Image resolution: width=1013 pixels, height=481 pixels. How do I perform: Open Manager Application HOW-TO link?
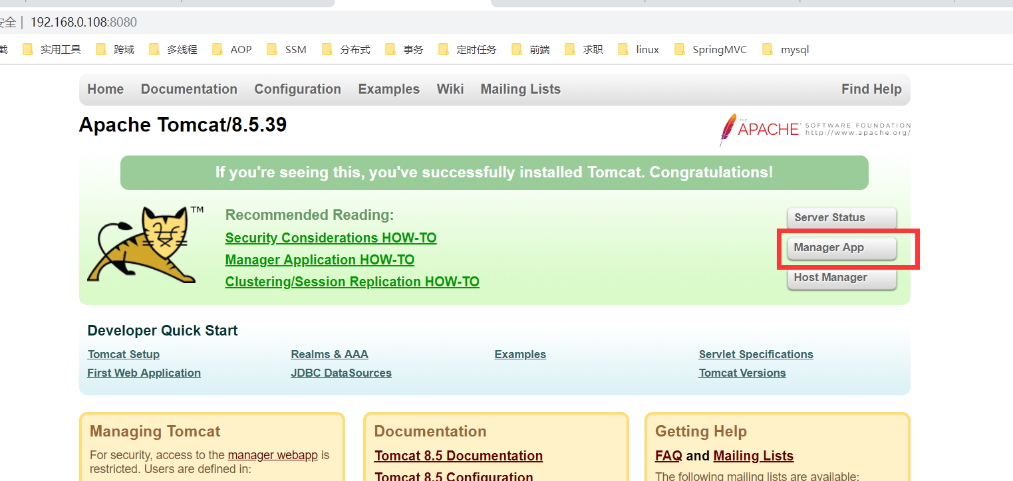tap(320, 260)
